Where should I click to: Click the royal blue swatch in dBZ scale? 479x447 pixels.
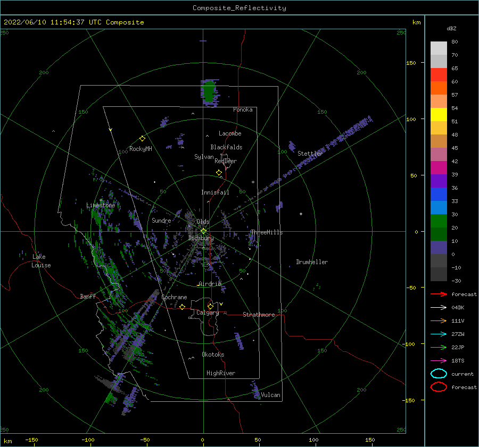coord(439,195)
